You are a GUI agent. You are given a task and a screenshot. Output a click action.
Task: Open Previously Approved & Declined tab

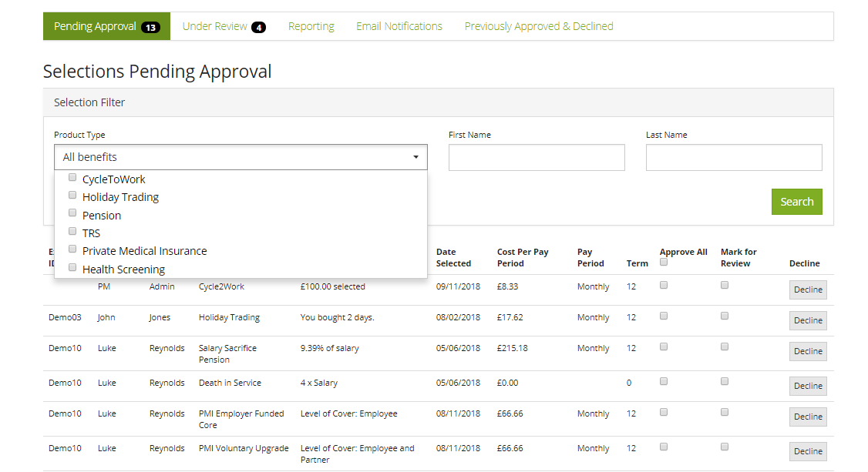[x=538, y=25]
